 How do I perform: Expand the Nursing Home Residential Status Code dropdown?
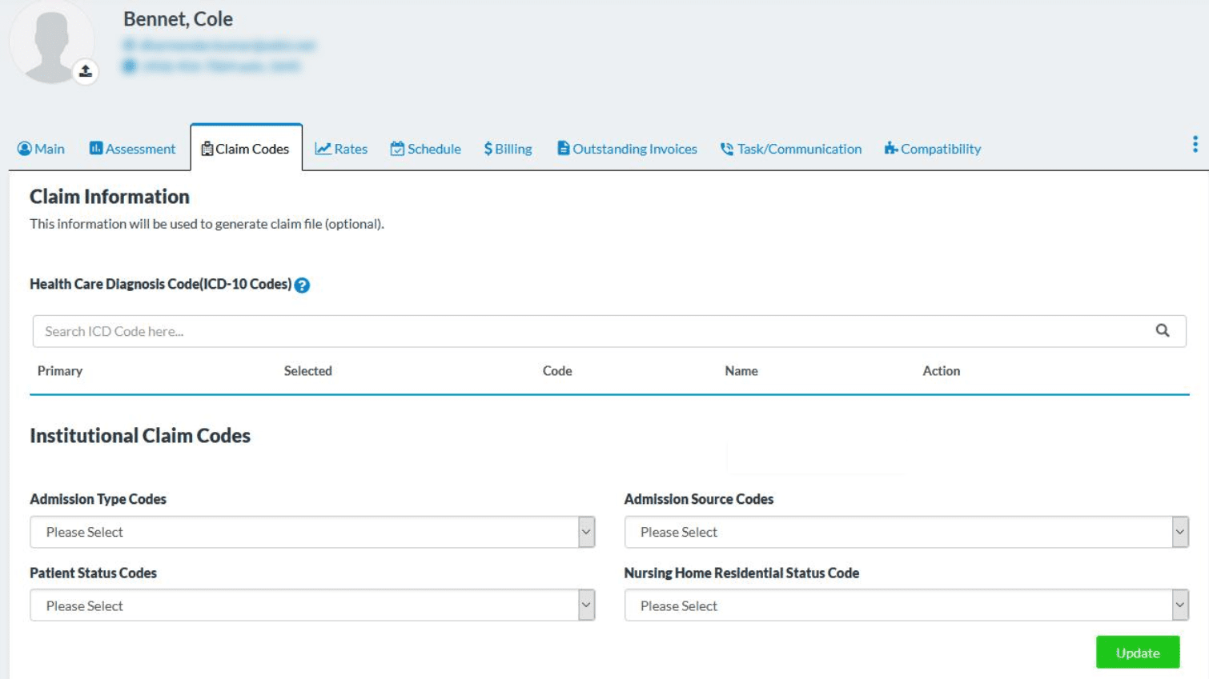(905, 605)
